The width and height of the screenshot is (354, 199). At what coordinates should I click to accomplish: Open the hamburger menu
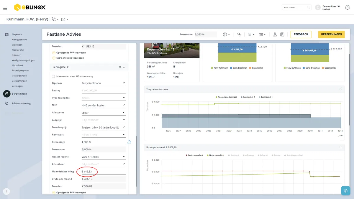(x=5, y=9)
